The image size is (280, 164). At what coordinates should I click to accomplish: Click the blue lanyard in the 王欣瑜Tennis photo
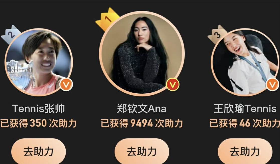(x=254, y=66)
